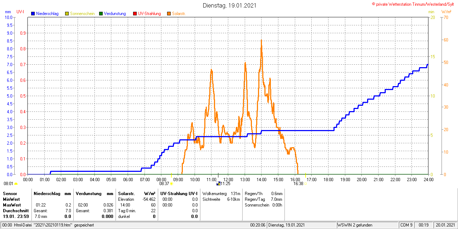Click the sun icon next to 08:37
The height and width of the screenshot is (229, 458).
171,184
